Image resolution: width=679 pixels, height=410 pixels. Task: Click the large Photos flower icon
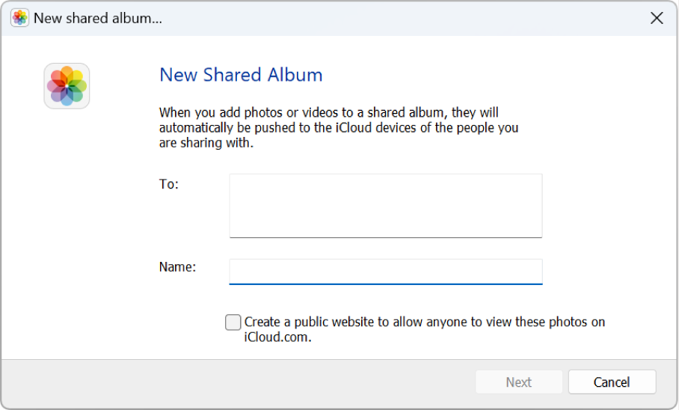click(x=67, y=86)
